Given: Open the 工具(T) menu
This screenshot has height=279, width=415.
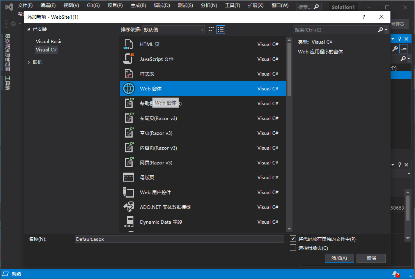Looking at the screenshot, I should click(232, 5).
